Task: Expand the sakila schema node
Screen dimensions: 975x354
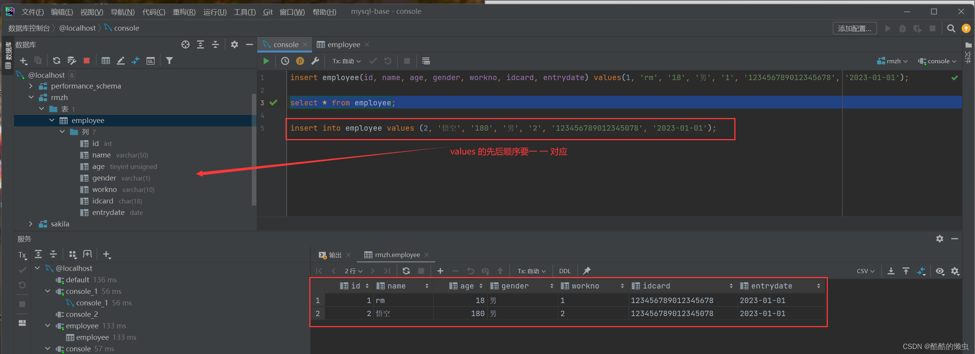Action: 31,224
